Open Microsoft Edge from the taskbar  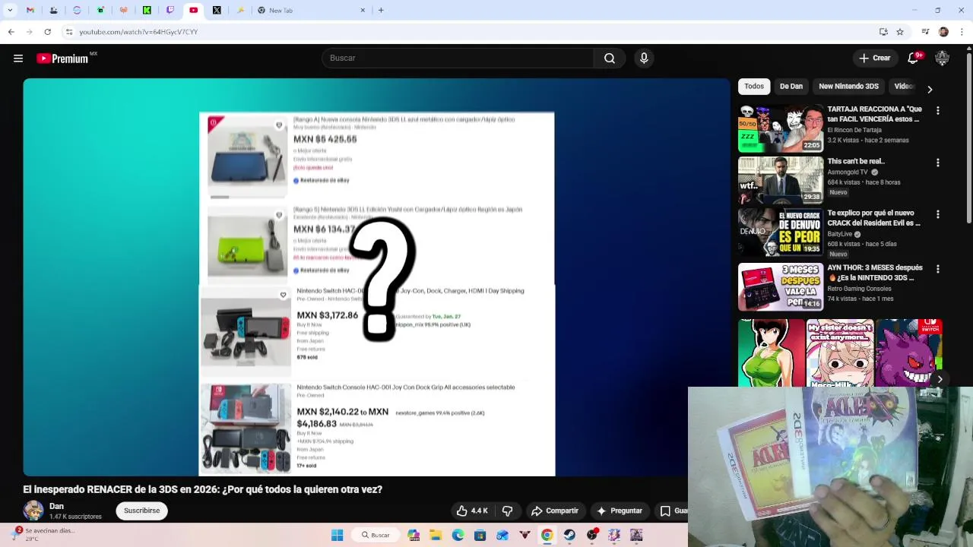point(458,535)
